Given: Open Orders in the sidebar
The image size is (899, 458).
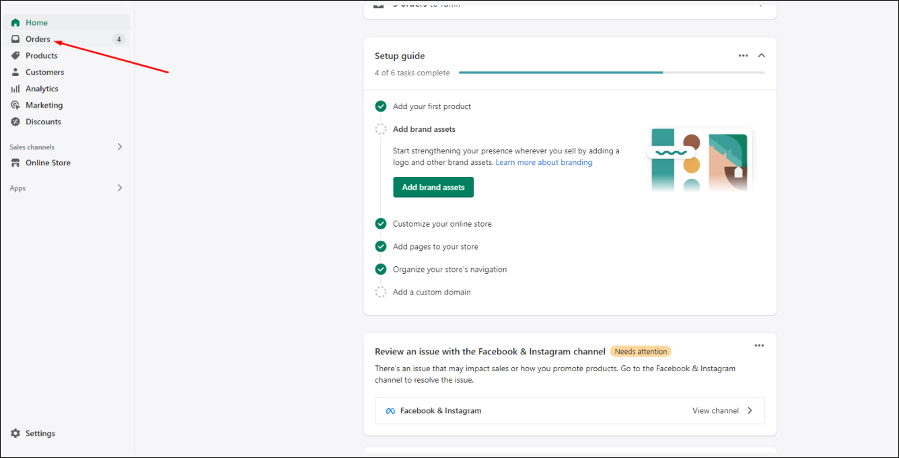Looking at the screenshot, I should [66, 39].
